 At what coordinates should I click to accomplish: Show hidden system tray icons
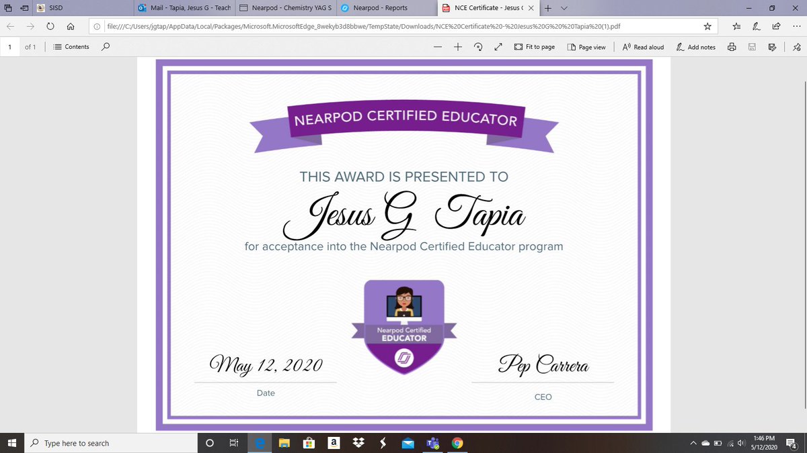(x=693, y=443)
